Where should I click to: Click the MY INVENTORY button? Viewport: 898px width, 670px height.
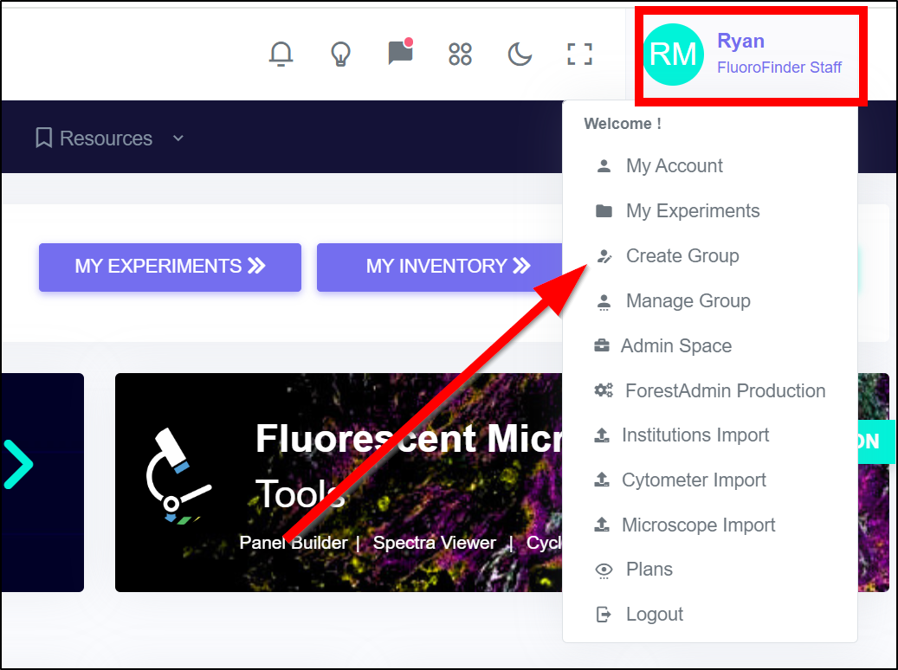pos(440,267)
